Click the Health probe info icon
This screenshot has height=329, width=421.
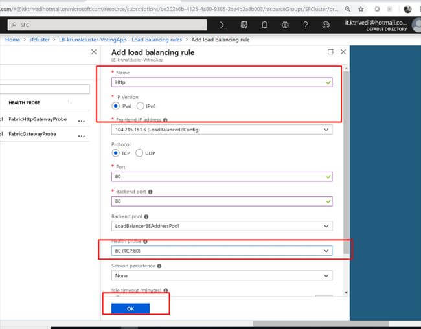click(145, 242)
